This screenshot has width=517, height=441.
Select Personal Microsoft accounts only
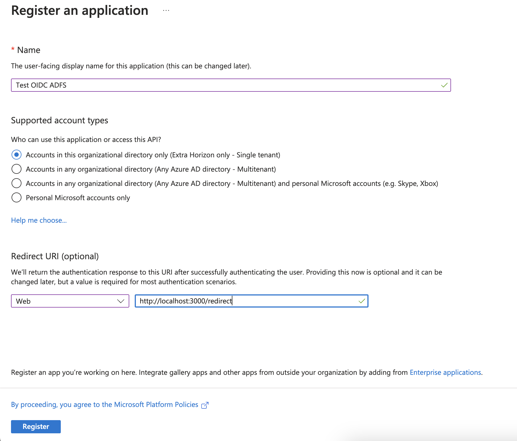16,198
